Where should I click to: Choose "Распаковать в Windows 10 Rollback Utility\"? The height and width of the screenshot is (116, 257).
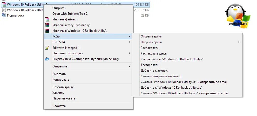(x=187, y=59)
